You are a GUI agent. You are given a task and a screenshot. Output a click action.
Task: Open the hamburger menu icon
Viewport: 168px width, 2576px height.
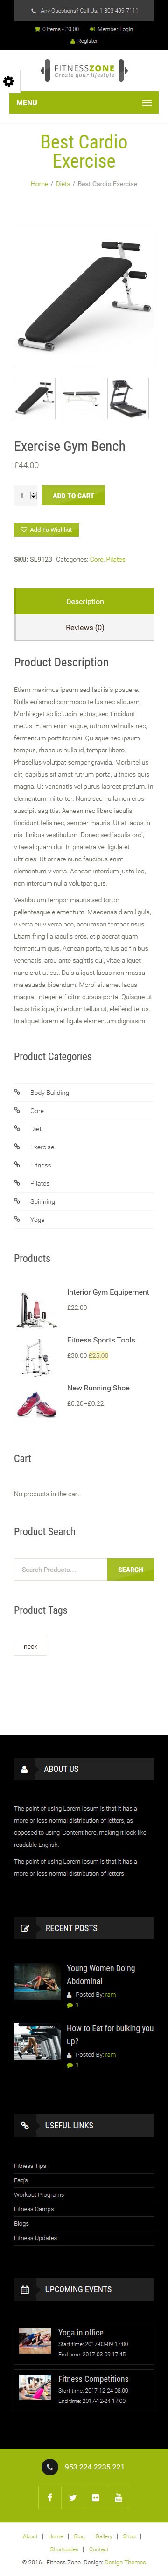147,102
